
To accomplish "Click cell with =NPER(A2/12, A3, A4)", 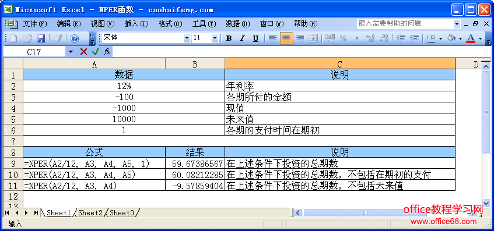I will tap(94, 186).
